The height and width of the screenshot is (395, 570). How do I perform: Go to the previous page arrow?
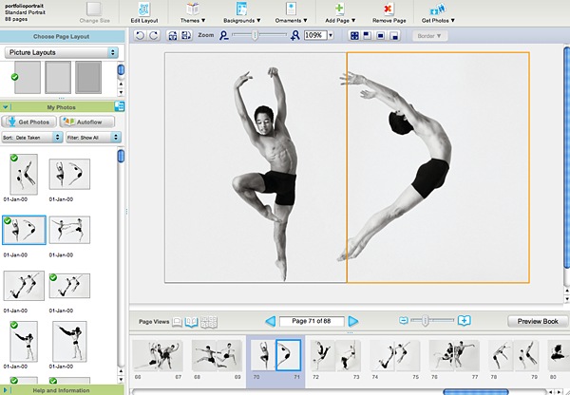point(270,322)
